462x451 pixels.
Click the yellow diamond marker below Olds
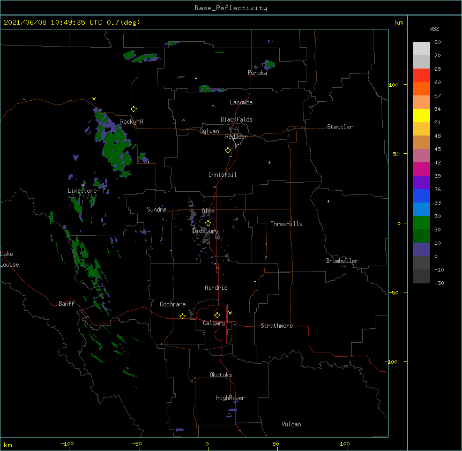pyautogui.click(x=208, y=223)
